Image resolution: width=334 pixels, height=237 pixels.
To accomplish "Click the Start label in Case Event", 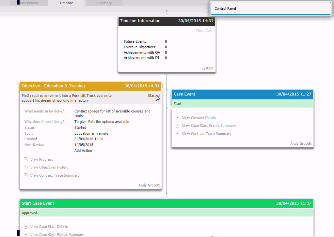I will click(178, 104).
